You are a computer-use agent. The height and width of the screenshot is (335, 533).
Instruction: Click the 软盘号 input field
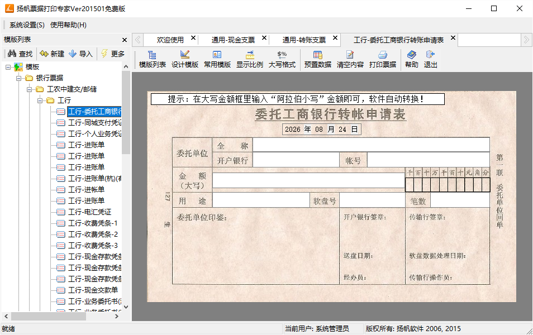pyautogui.click(x=372, y=200)
